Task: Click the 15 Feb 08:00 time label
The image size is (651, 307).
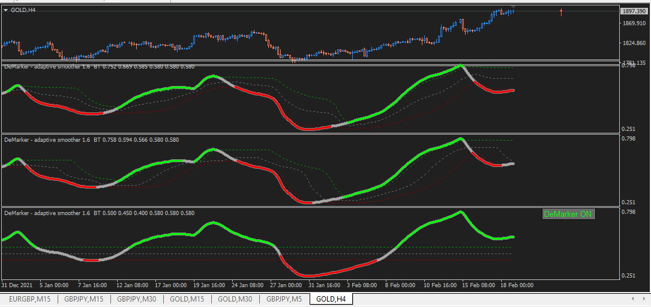Action: 478,285
